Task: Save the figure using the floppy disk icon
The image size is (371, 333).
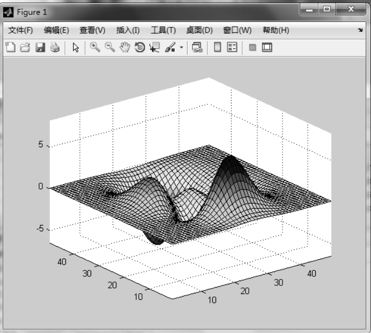Action: click(40, 48)
